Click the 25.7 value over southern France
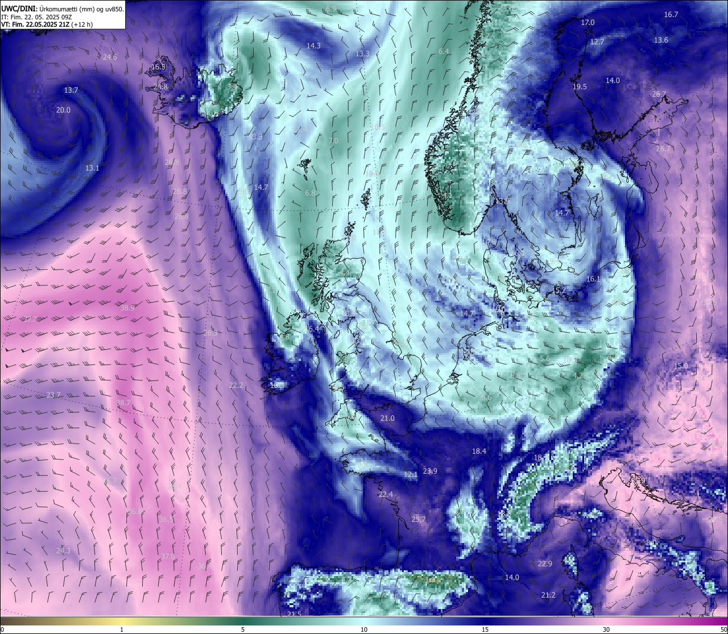This screenshot has width=728, height=634. point(418,519)
